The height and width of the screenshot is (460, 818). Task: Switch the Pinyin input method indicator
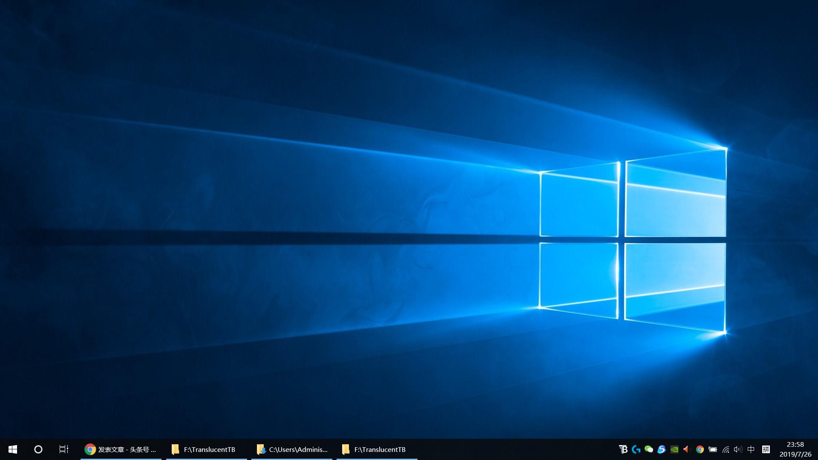pos(766,449)
